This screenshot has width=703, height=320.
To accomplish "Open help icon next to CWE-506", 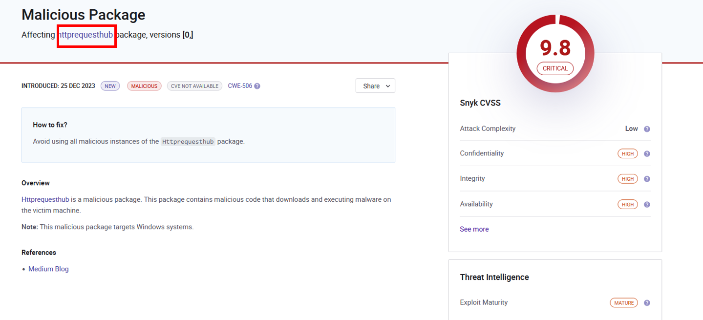I will (x=257, y=86).
